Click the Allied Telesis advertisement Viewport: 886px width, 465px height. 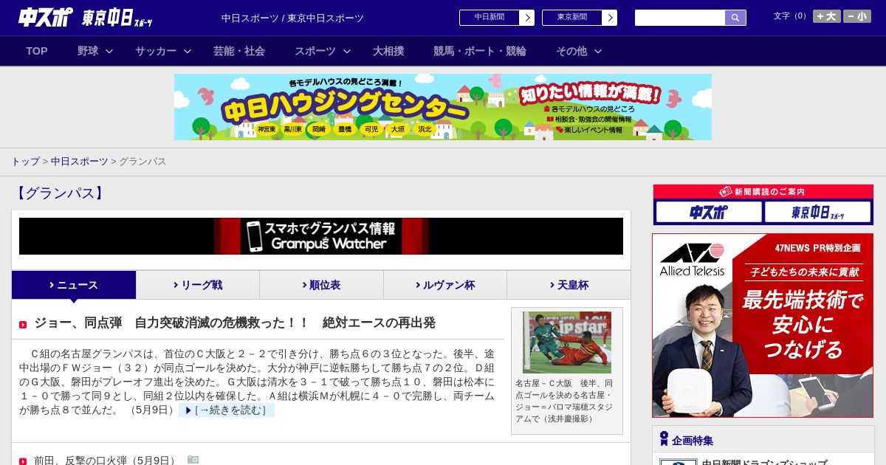(x=763, y=325)
